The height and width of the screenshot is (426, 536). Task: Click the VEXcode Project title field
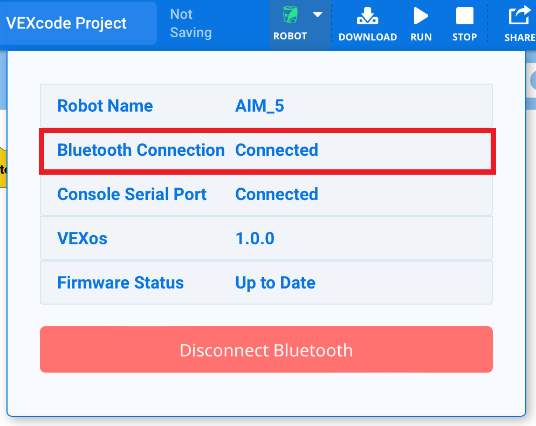coord(66,23)
